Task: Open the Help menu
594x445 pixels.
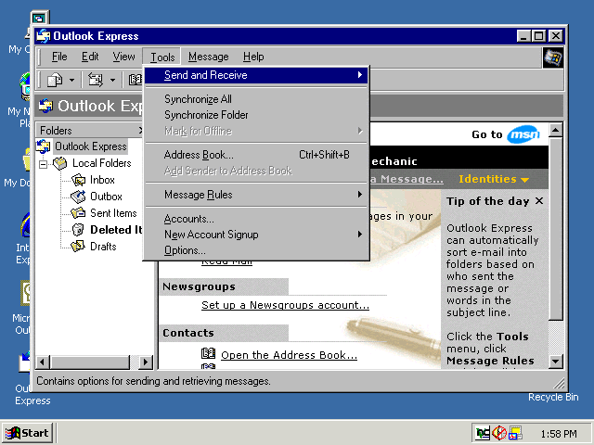Action: (x=253, y=57)
